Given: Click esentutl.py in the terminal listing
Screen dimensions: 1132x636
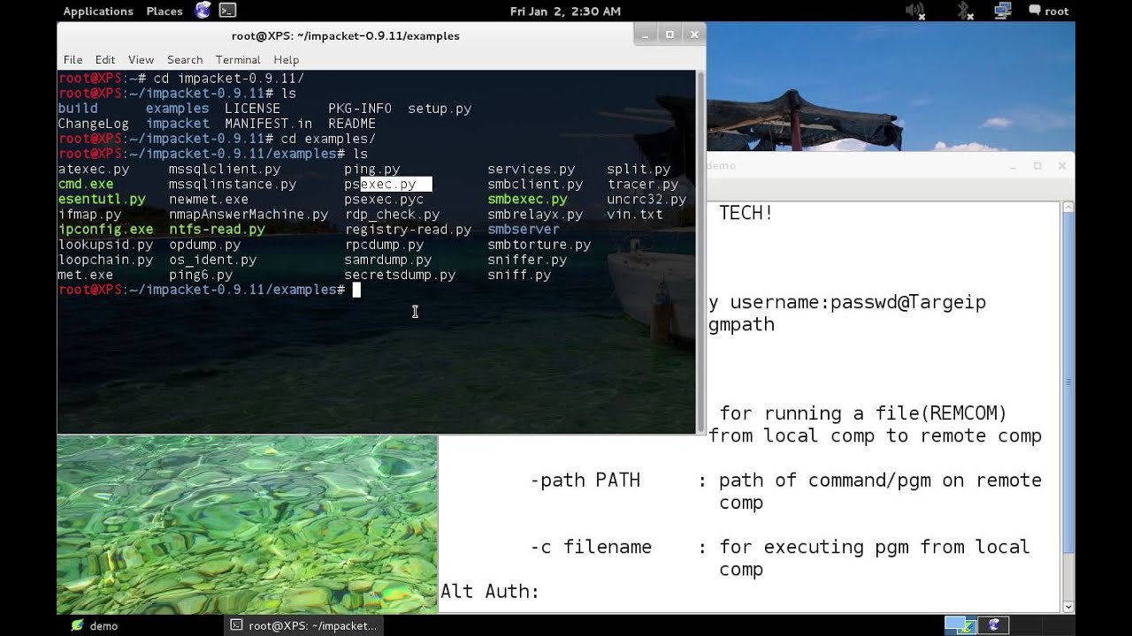Looking at the screenshot, I should pyautogui.click(x=102, y=199).
